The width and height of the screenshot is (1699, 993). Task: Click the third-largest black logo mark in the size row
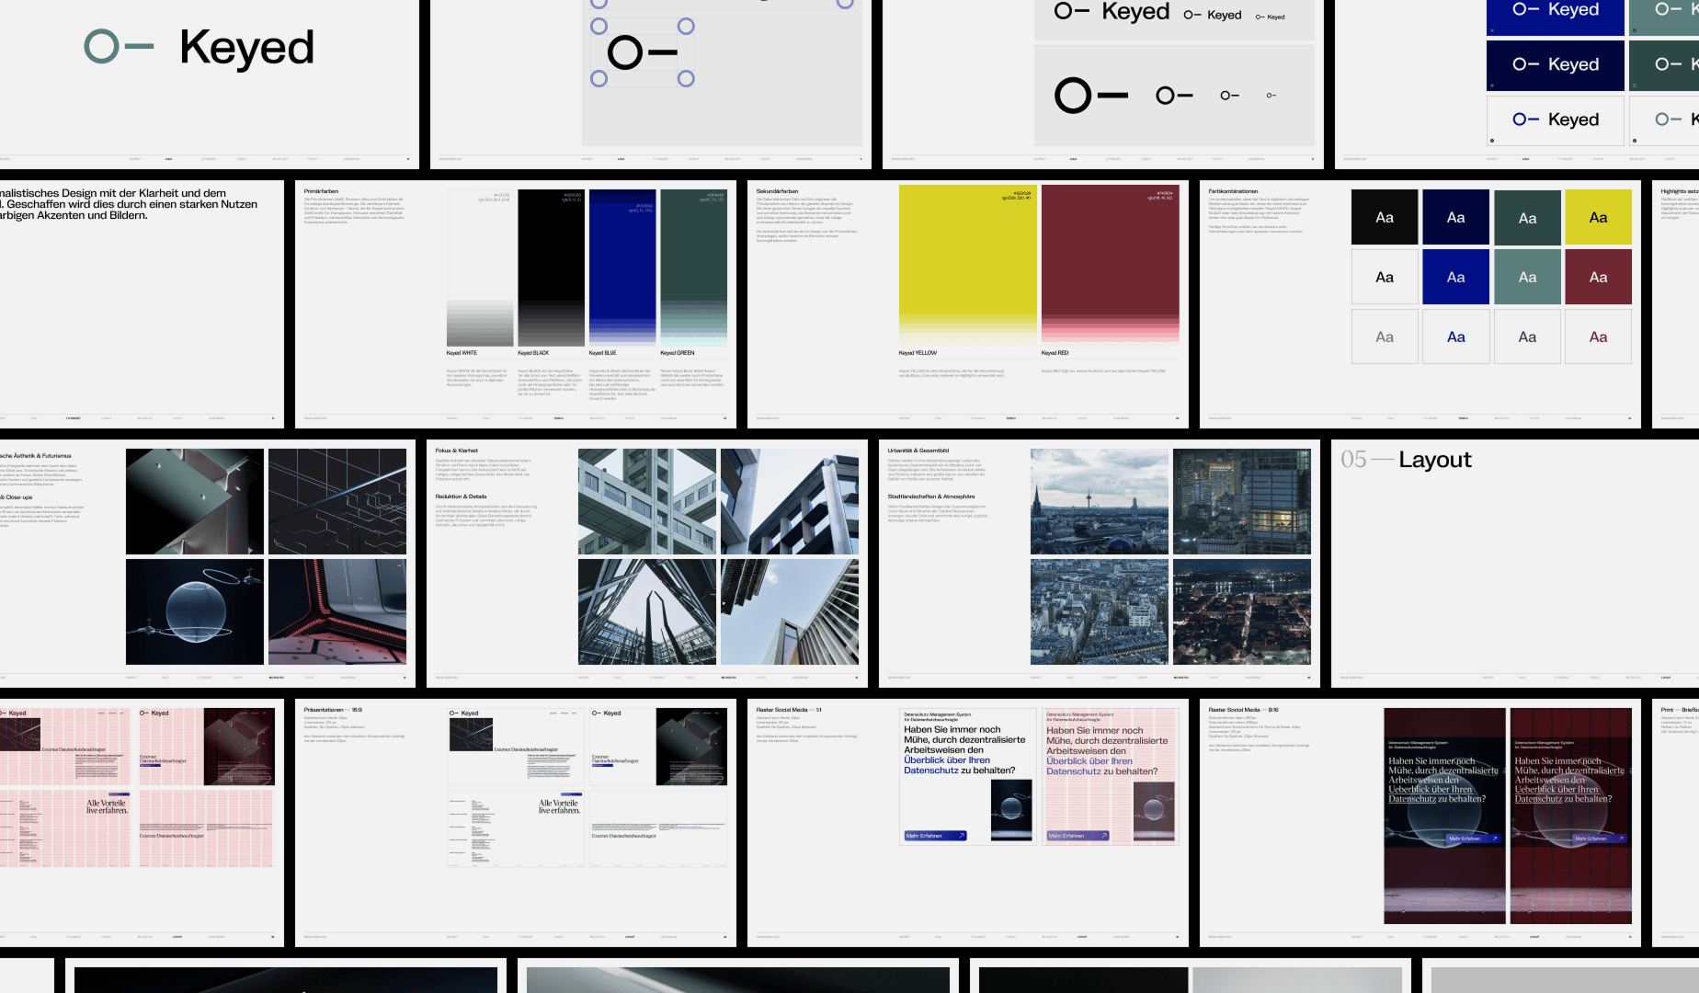pos(1229,96)
